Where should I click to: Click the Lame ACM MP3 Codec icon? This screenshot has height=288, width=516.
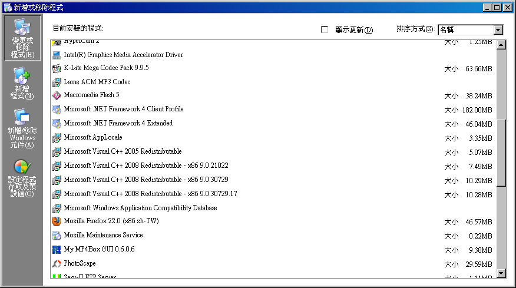(57, 82)
